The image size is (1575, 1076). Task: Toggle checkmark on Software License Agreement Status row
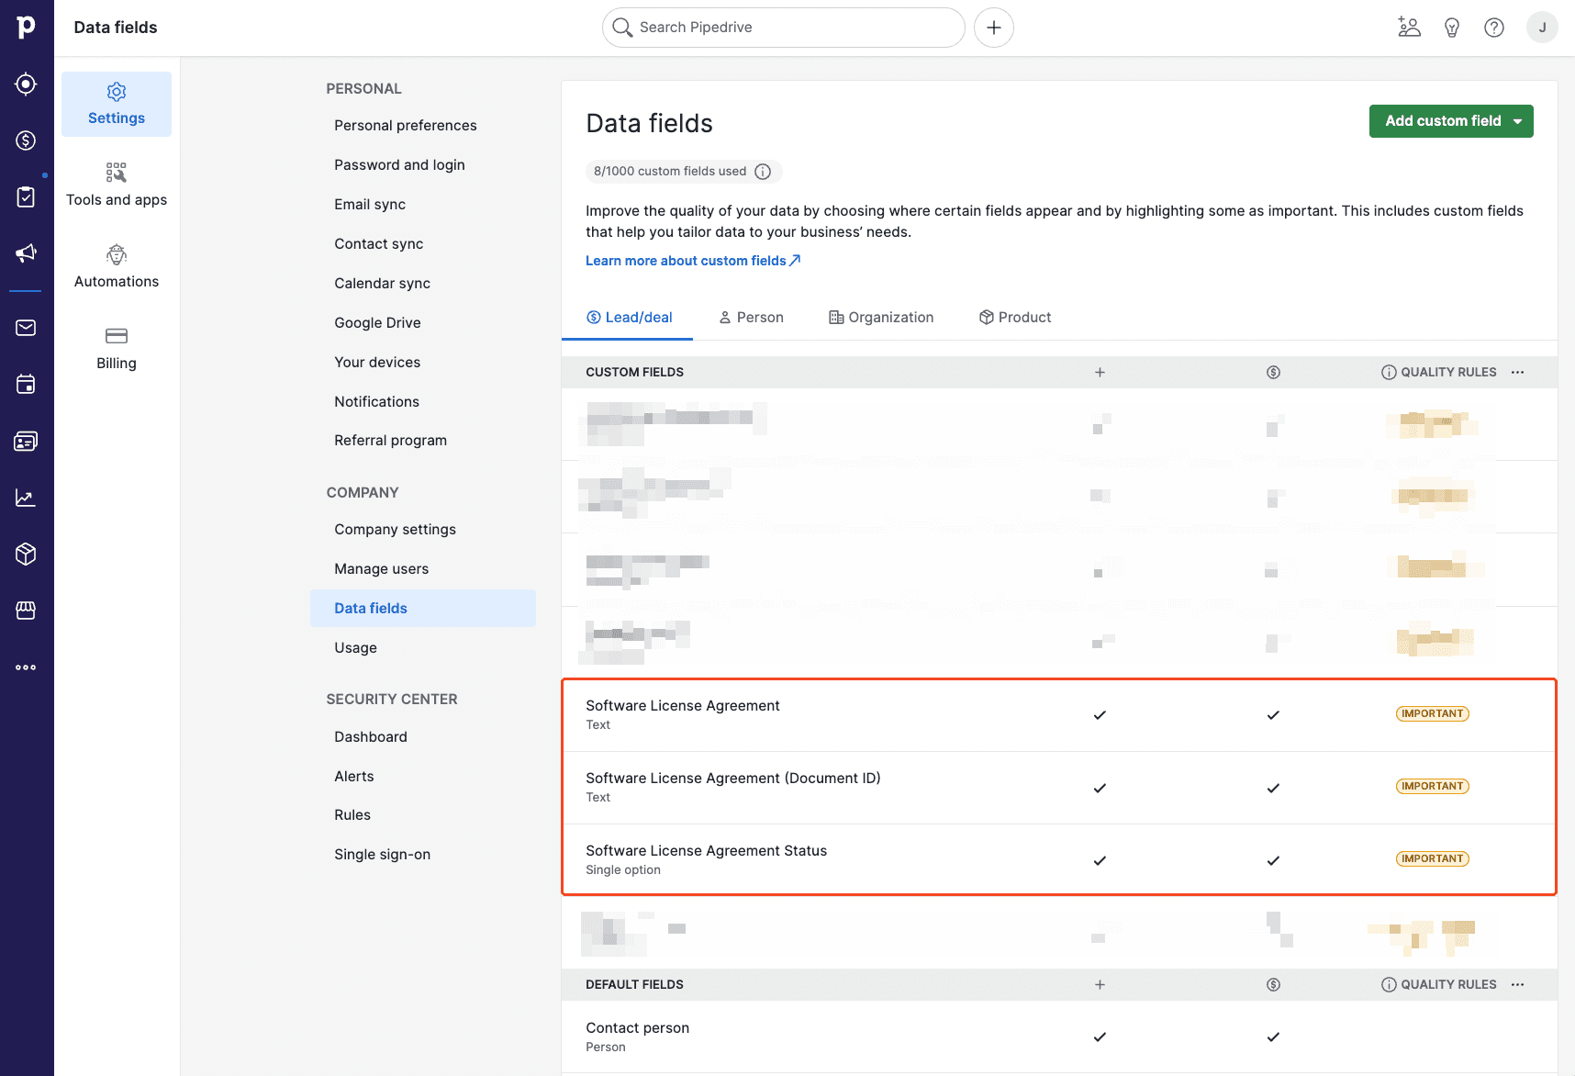(1099, 860)
